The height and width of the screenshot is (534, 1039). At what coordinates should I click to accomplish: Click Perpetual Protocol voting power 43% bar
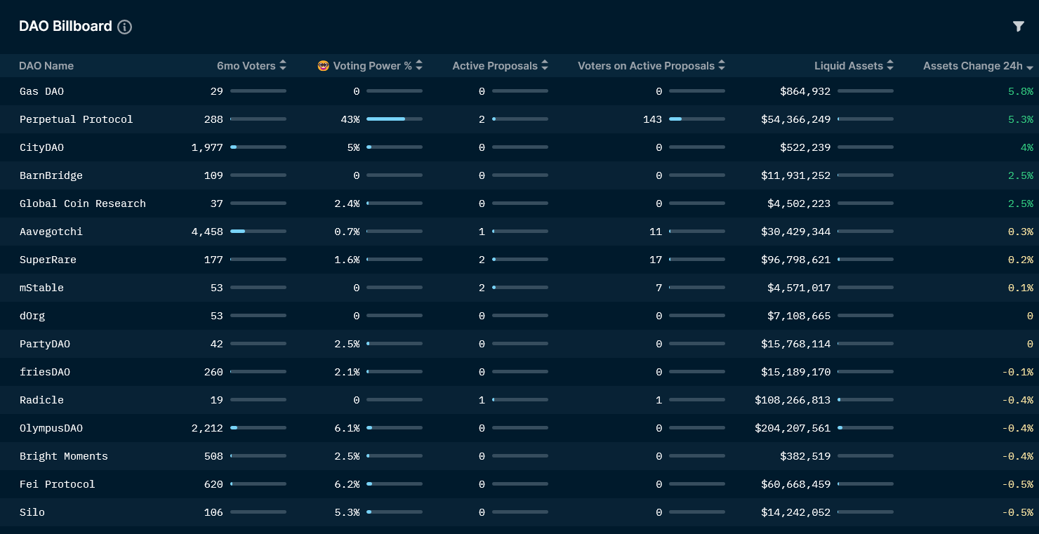[395, 119]
